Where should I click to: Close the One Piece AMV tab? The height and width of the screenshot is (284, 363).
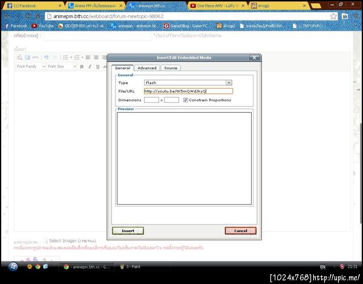pos(243,6)
